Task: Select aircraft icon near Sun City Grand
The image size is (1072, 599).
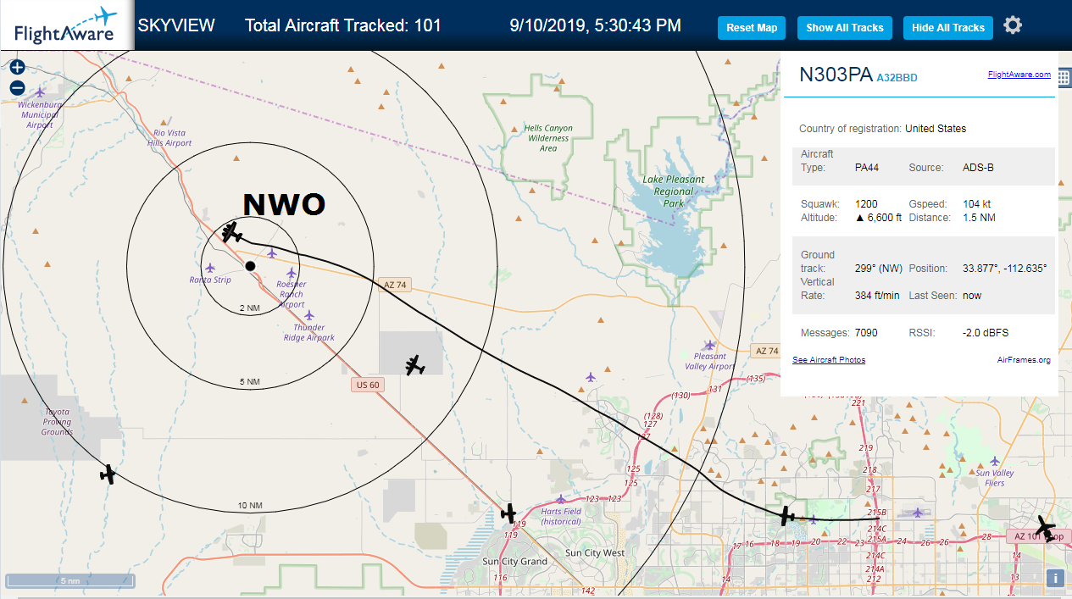Action: [508, 513]
